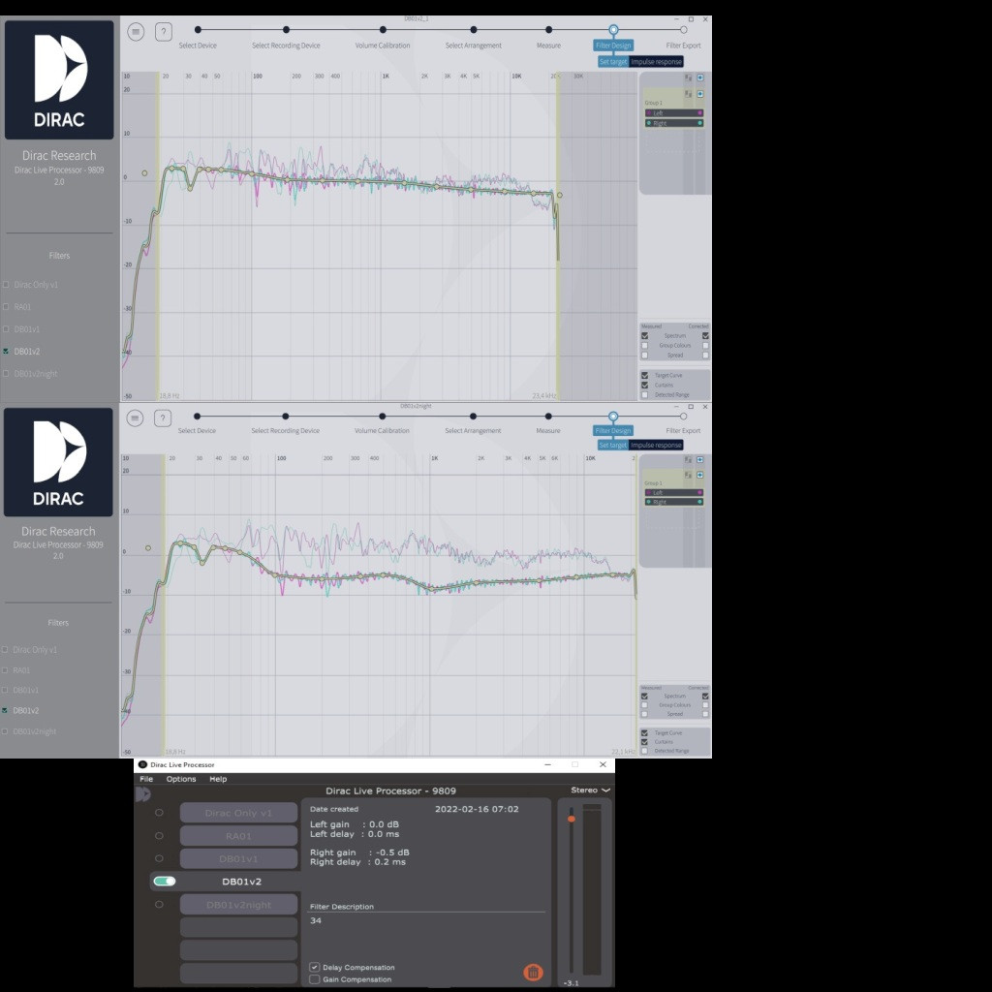Enable the Gain Compensation checkbox
This screenshot has width=992, height=992.
pos(315,979)
